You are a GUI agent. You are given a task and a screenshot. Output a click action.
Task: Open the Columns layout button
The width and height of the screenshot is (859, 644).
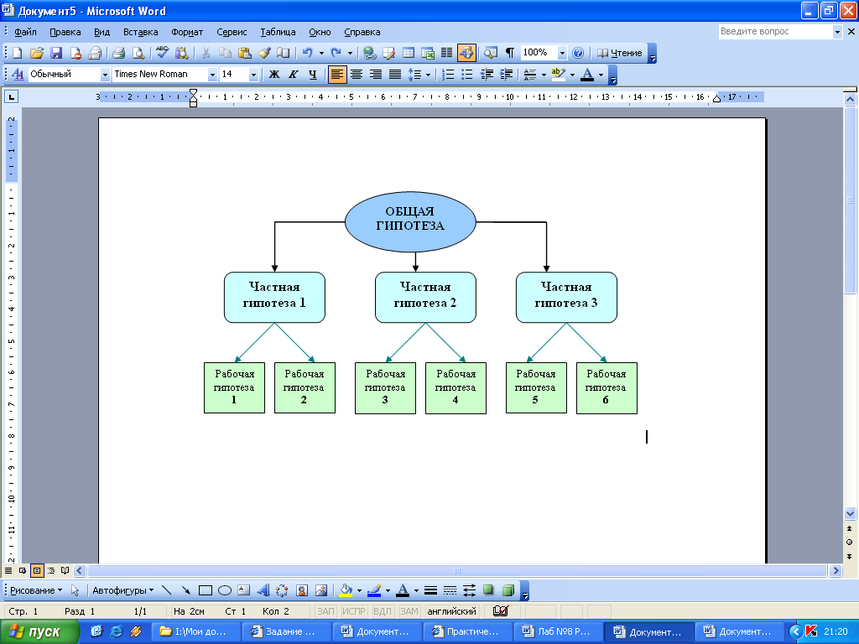[447, 53]
